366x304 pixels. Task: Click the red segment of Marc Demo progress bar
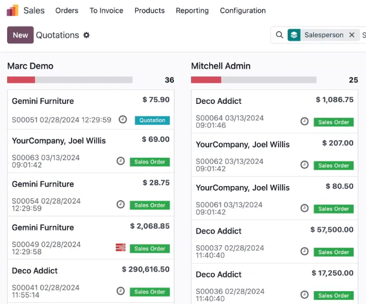[x=21, y=80]
